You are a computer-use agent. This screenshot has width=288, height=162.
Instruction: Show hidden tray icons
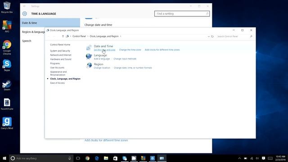[x=239, y=158]
